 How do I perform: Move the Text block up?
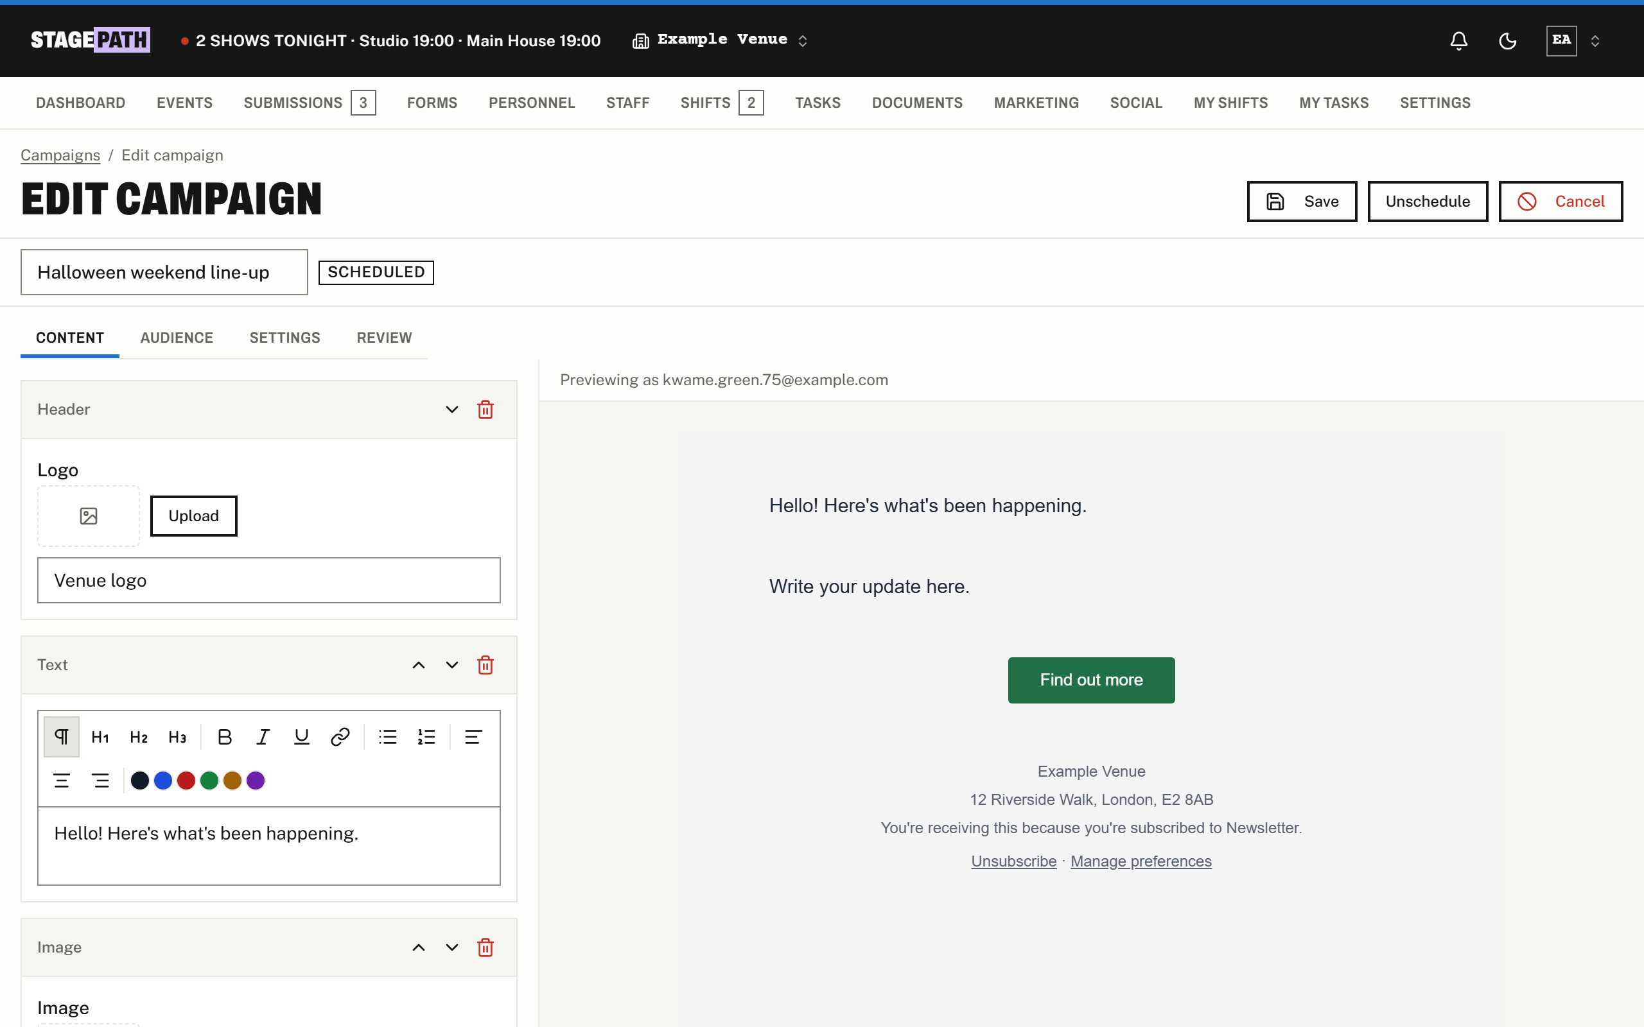(419, 665)
